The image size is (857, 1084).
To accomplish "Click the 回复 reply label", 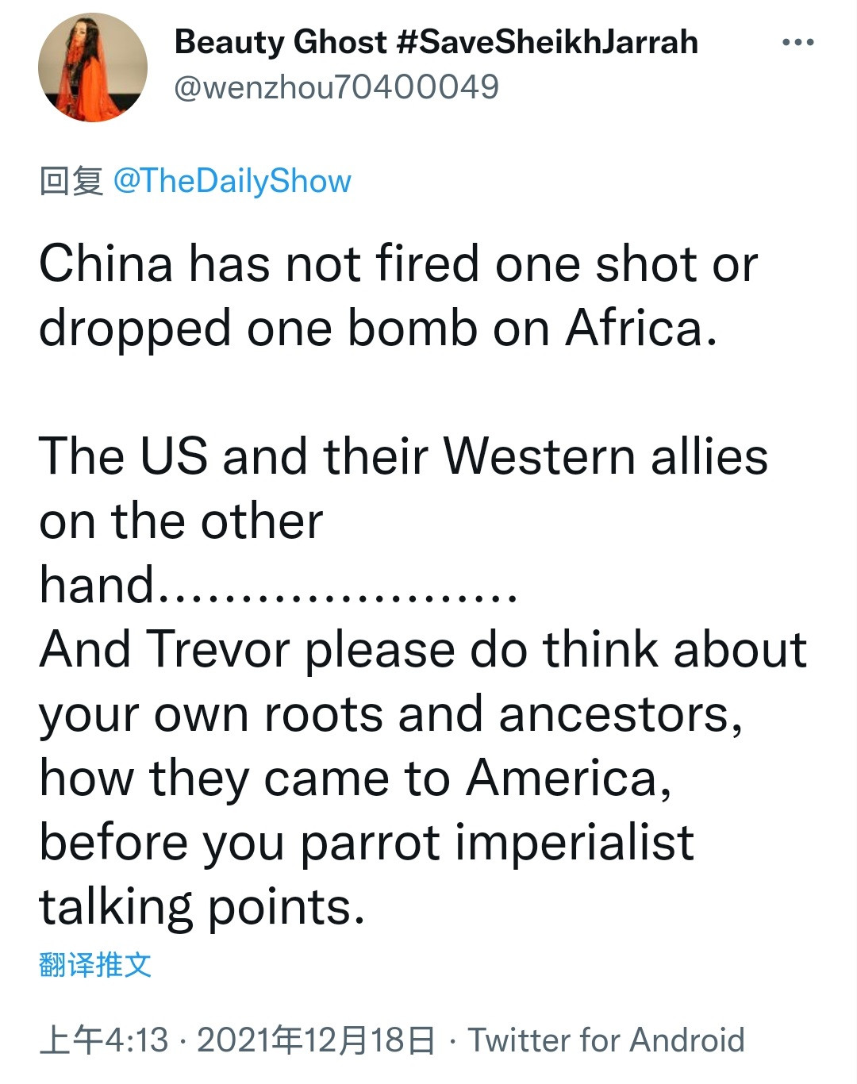I will pyautogui.click(x=71, y=181).
